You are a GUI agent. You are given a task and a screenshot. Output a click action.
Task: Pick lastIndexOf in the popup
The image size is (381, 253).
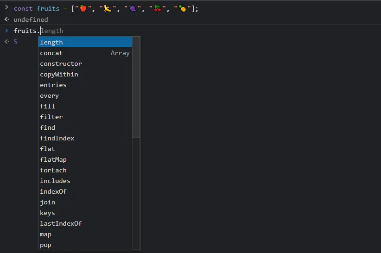pos(85,224)
